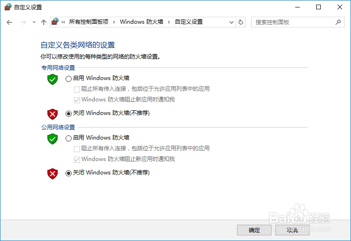The height and width of the screenshot is (241, 351).
Task: Click the firewall icon in the address bar
Action: click(x=55, y=22)
